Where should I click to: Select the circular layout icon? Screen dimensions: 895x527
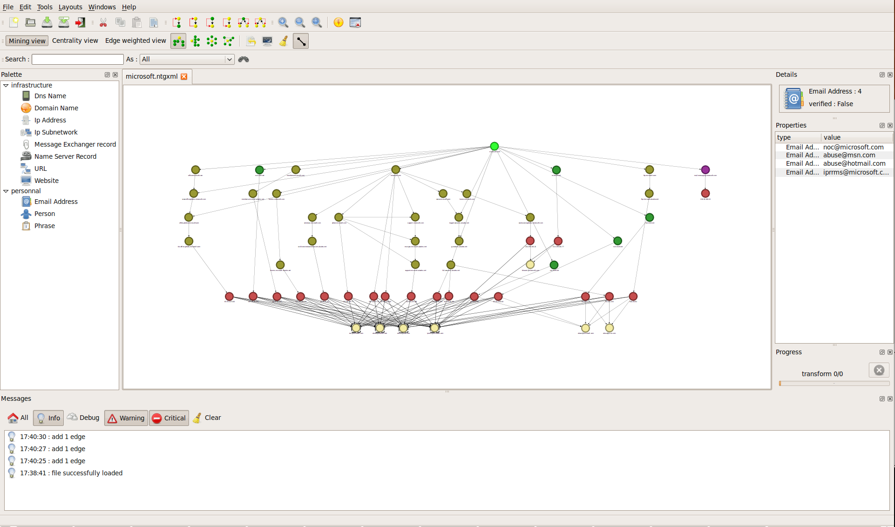[212, 41]
